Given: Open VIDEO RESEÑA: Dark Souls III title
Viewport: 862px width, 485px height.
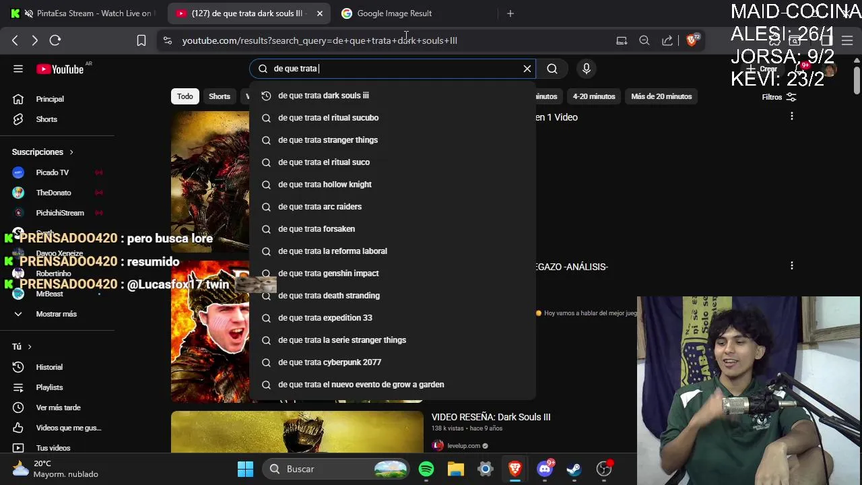Looking at the screenshot, I should (x=491, y=417).
